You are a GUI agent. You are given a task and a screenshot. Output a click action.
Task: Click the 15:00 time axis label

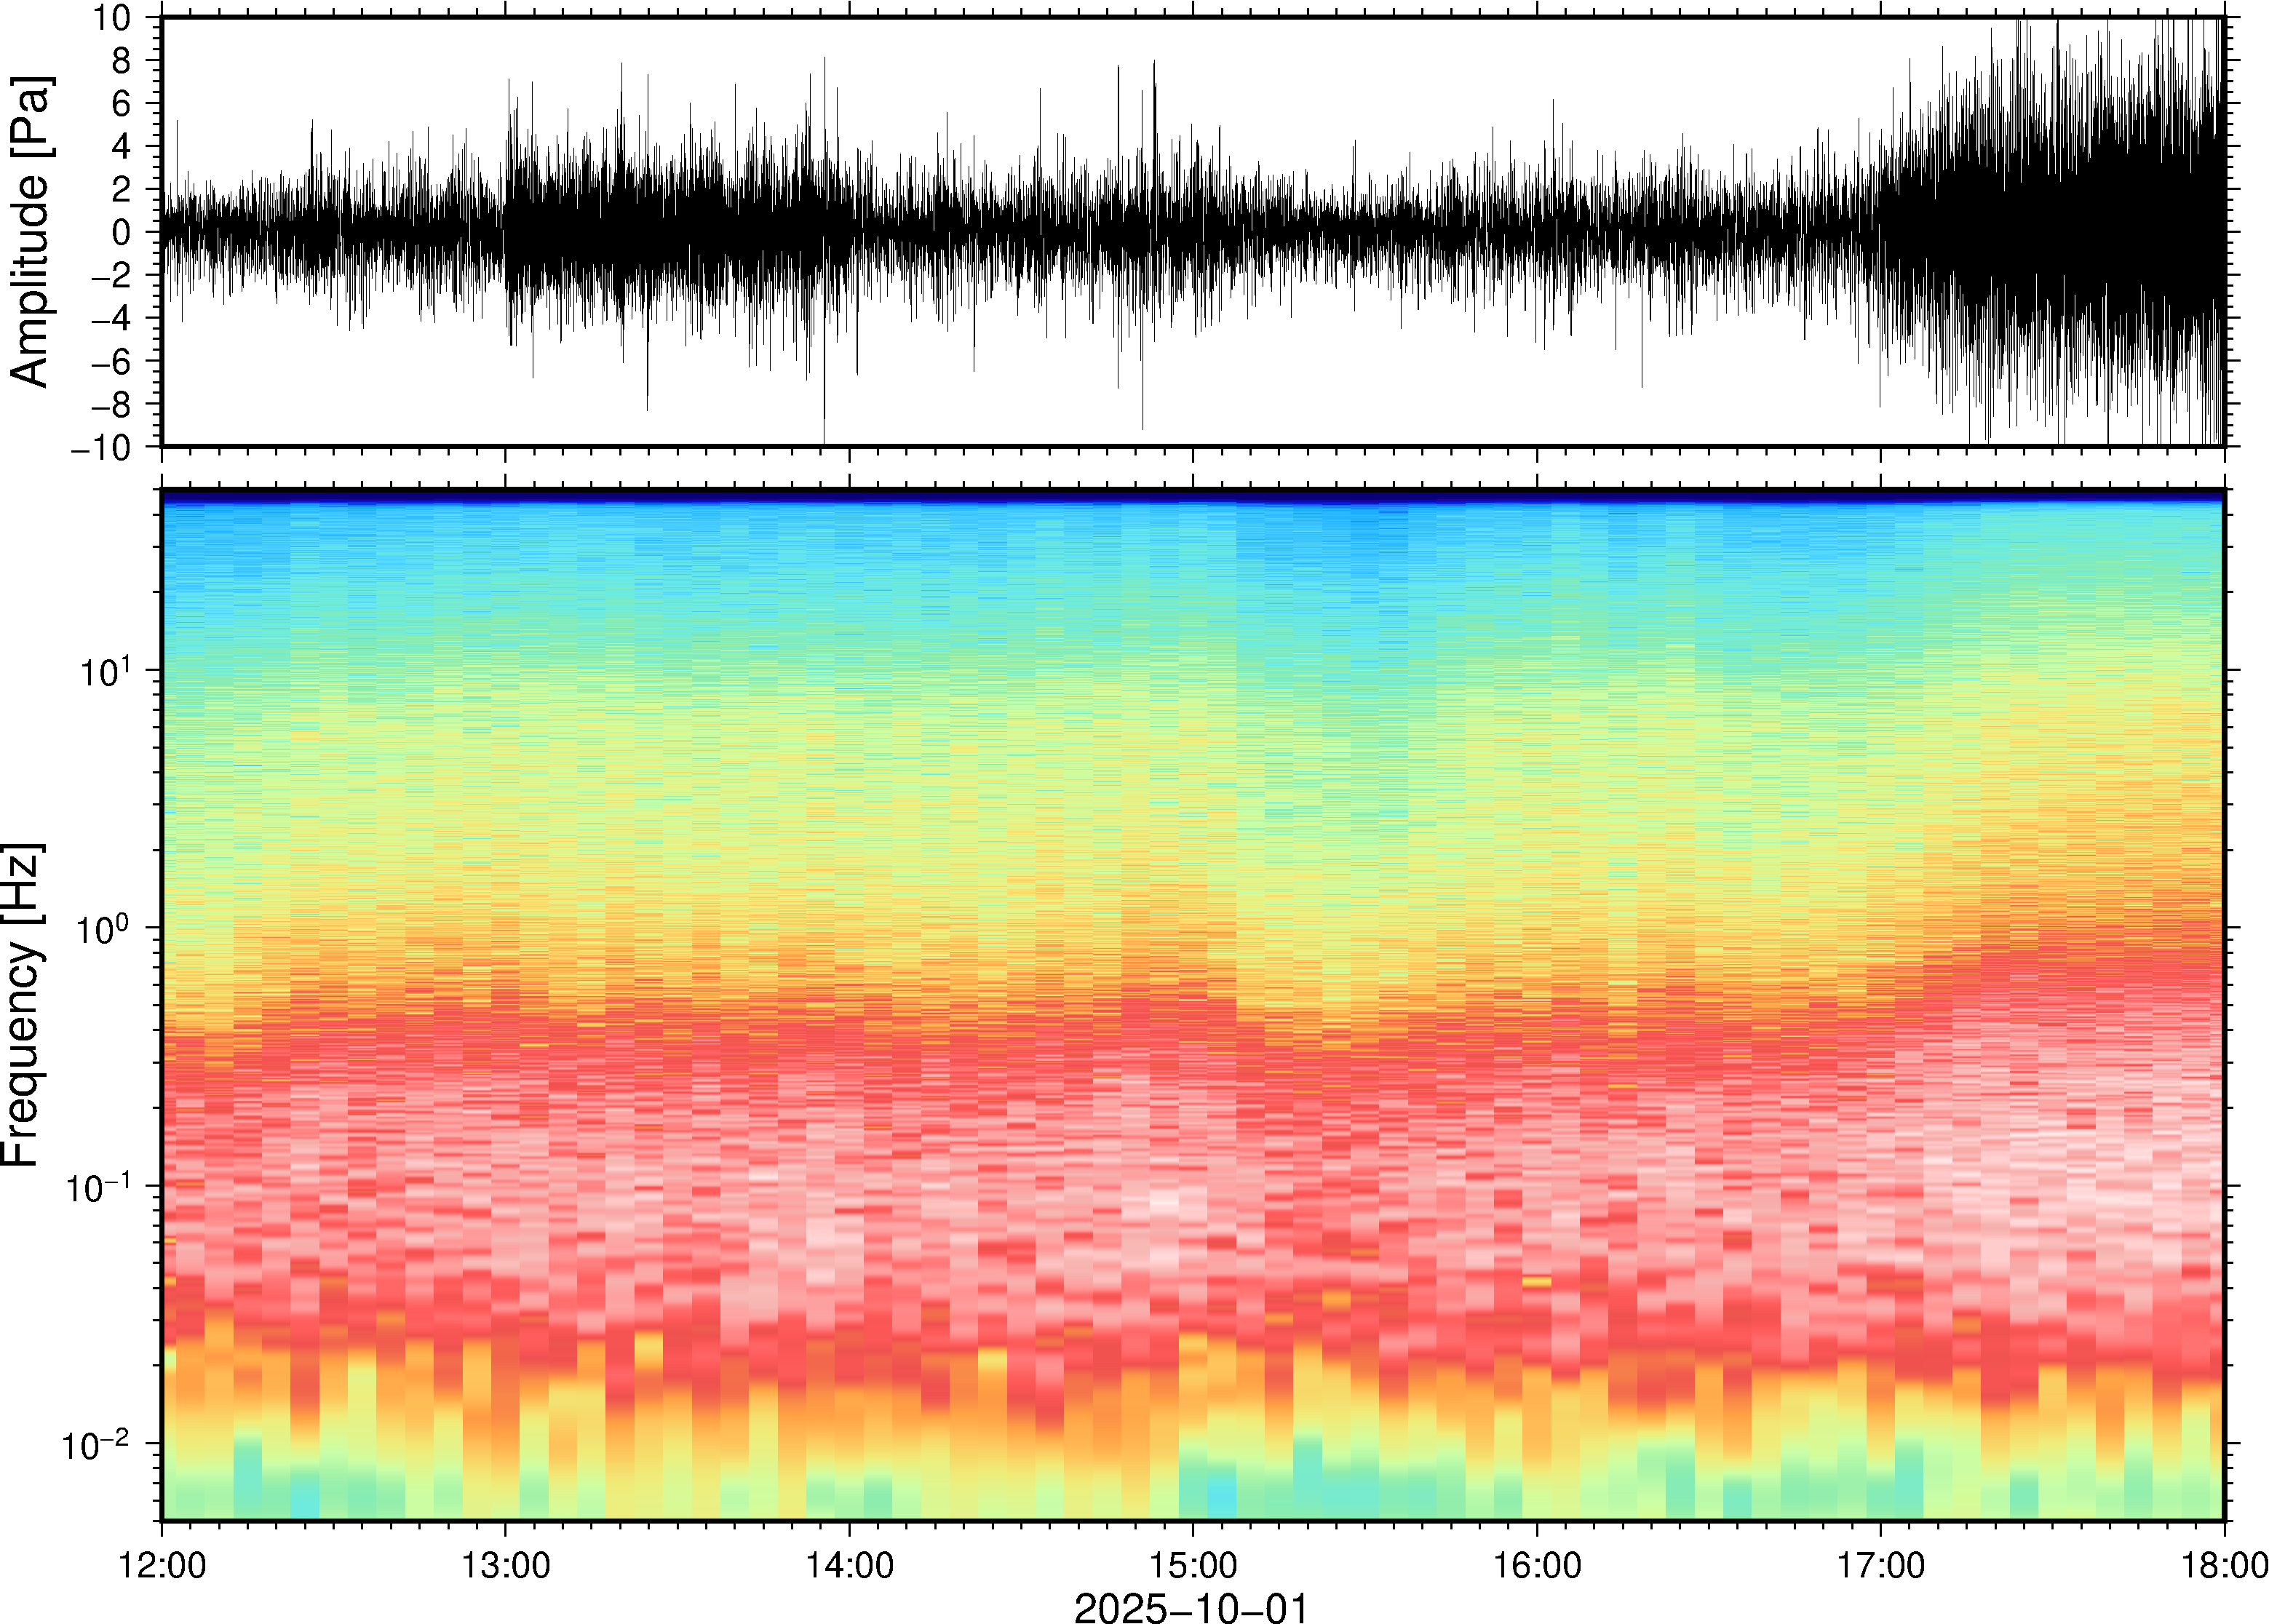(1192, 1565)
